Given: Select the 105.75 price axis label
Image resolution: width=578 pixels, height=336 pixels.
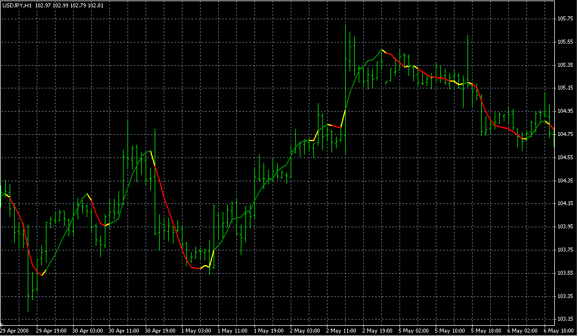Looking at the screenshot, I should [565, 19].
